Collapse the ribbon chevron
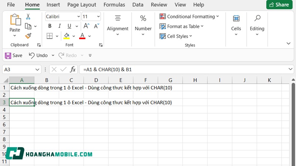The width and height of the screenshot is (296, 166). coord(289,44)
